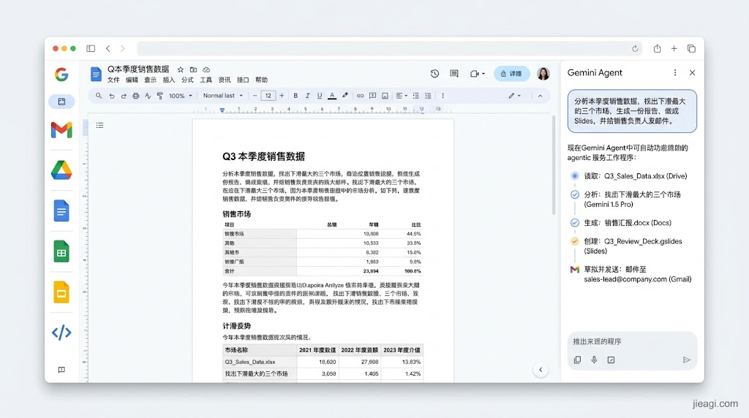The width and height of the screenshot is (749, 418).
Task: Open the 插入 menu
Action: (x=169, y=80)
